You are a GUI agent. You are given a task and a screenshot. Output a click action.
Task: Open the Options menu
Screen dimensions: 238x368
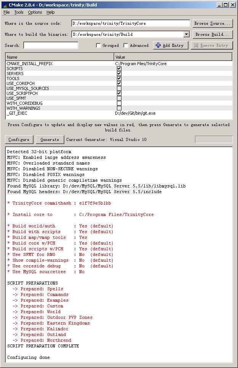(x=35, y=12)
